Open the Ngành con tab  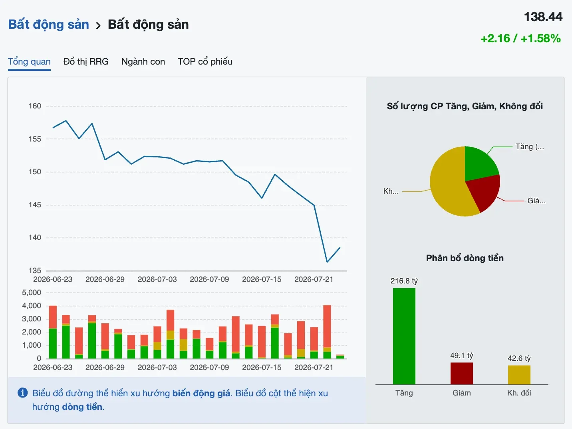coord(143,62)
